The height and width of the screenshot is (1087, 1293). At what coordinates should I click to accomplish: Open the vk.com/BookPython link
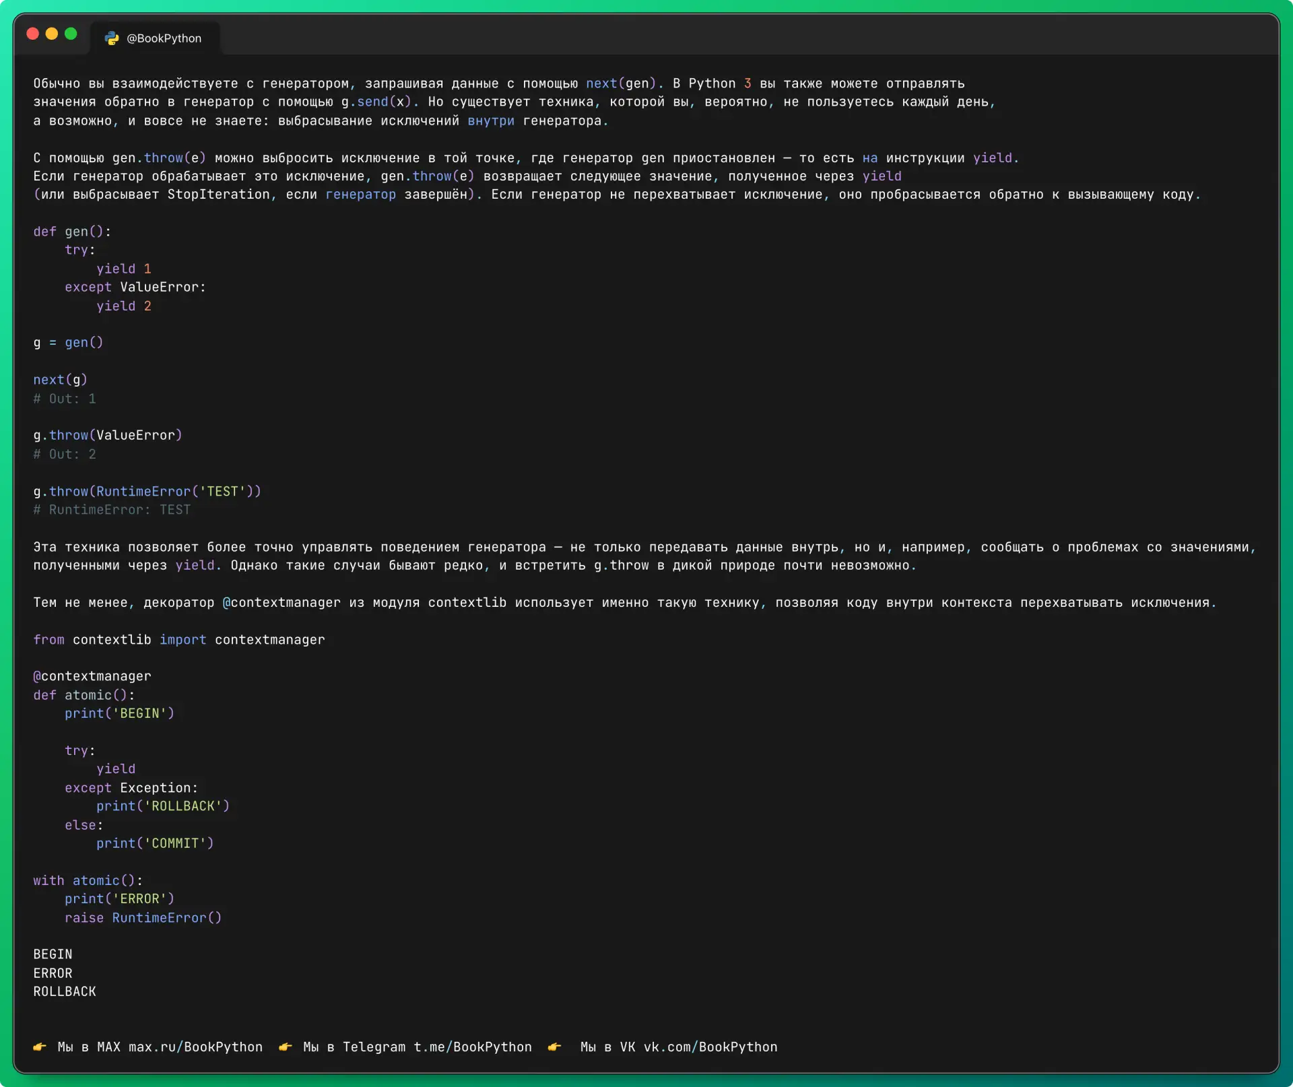coord(710,1047)
